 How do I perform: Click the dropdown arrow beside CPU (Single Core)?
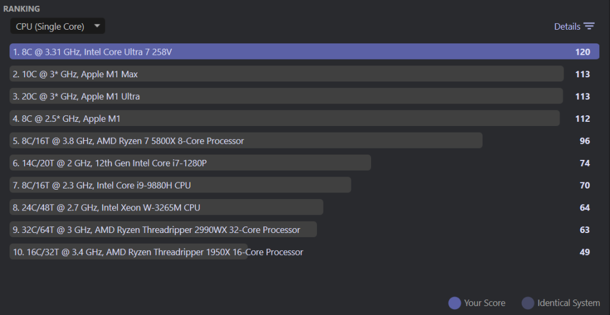(x=97, y=26)
